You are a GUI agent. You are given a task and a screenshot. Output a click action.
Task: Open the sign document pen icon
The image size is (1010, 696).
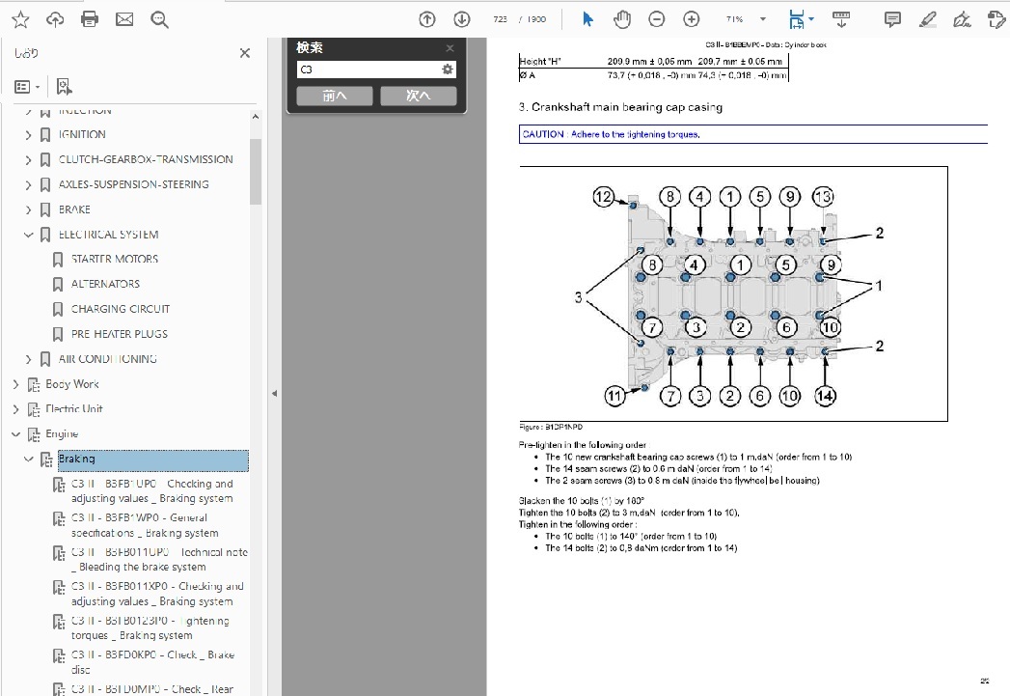pyautogui.click(x=963, y=19)
